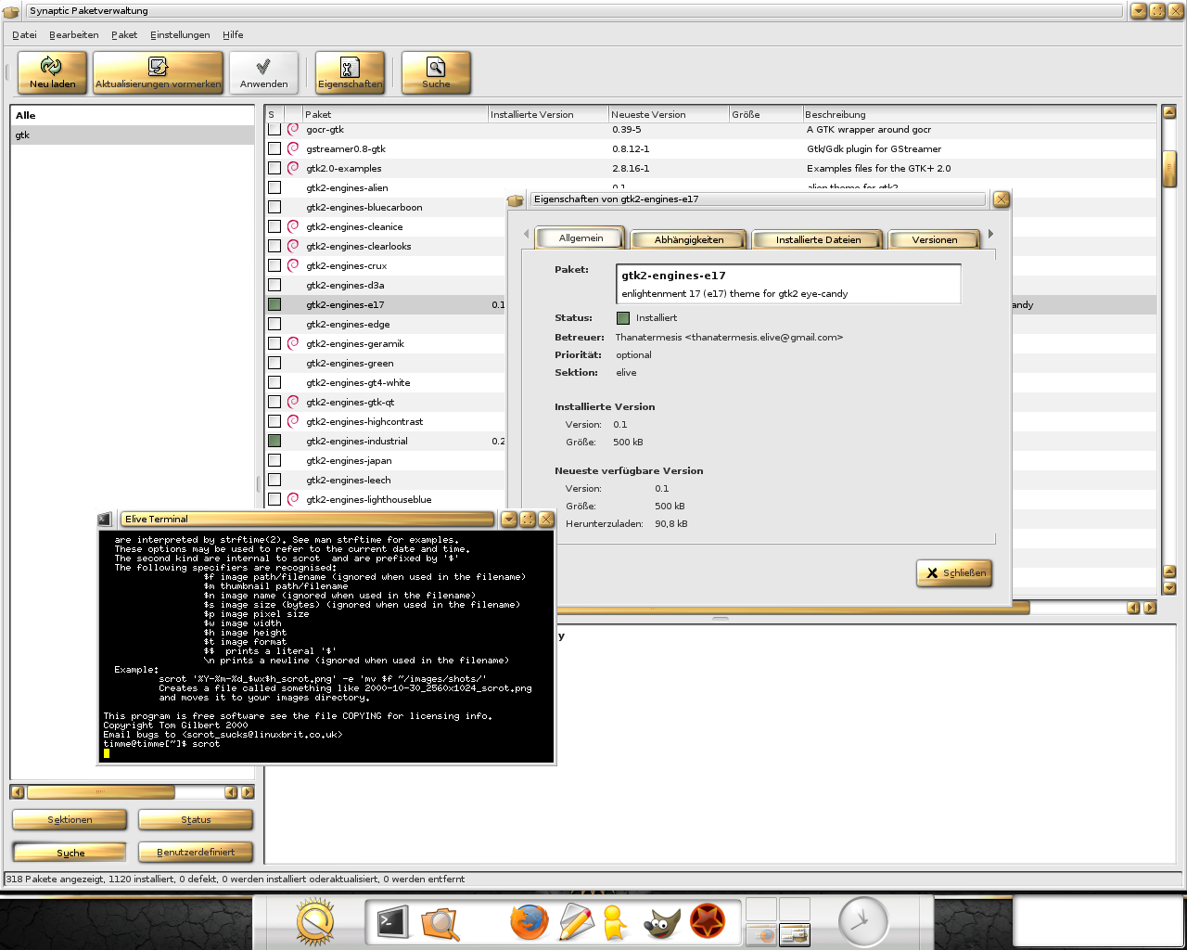Click Debian swirl icon beside gtk2.0-examples

click(x=293, y=168)
